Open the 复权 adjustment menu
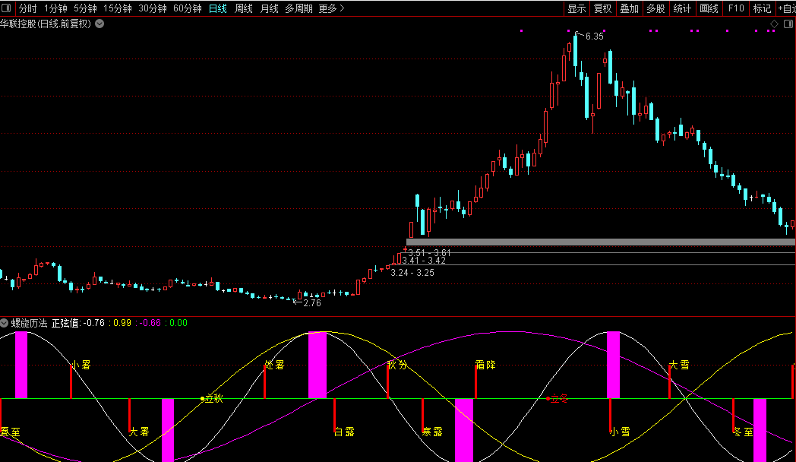The width and height of the screenshot is (796, 462). (x=603, y=8)
